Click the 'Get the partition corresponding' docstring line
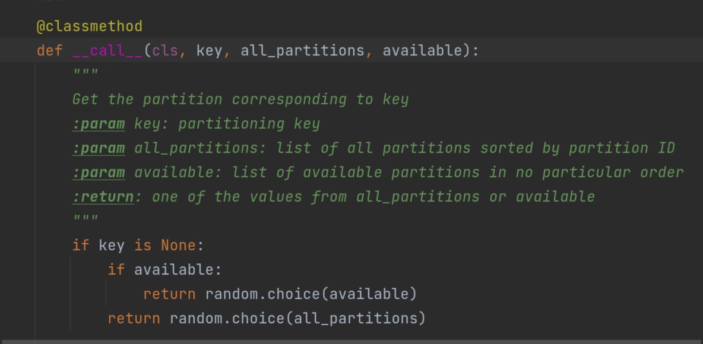This screenshot has height=344, width=703. pyautogui.click(x=240, y=100)
